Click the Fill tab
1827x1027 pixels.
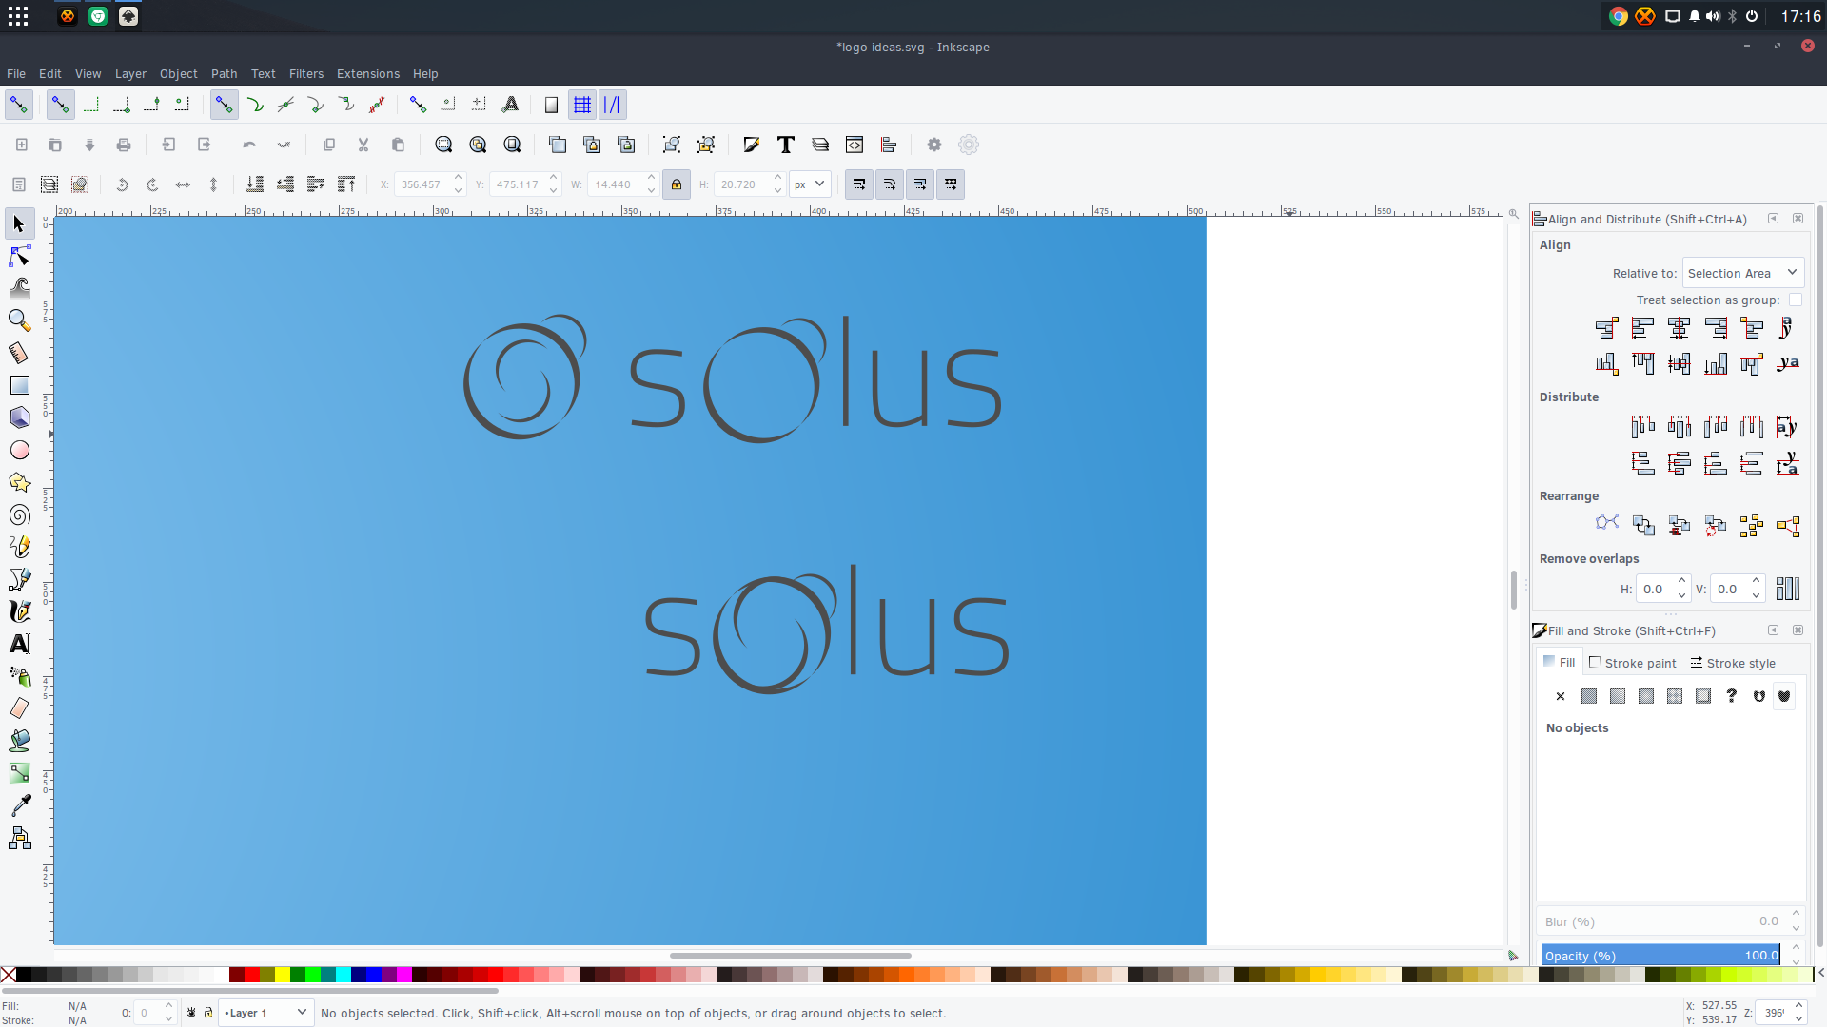point(1560,662)
